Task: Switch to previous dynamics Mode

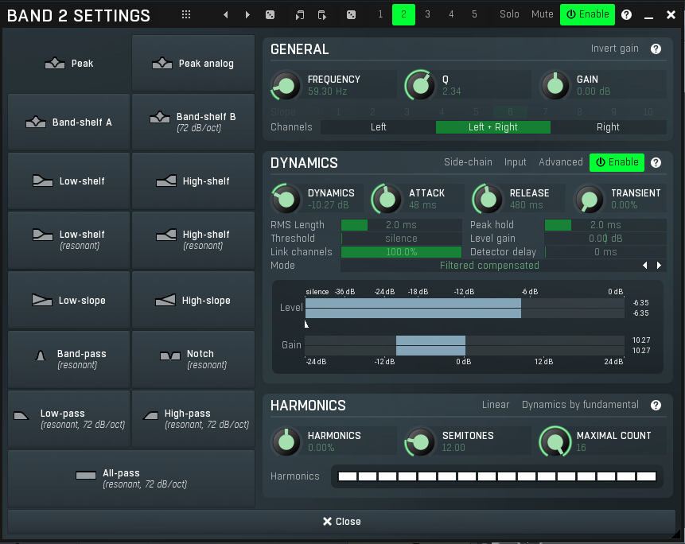Action: point(644,265)
